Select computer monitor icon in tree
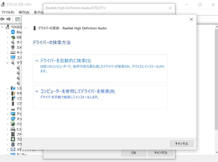This screenshot has height=162, width=218. 13,57
